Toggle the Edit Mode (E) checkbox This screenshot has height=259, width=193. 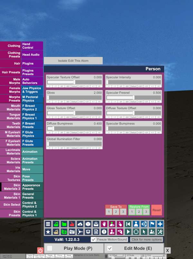(110, 248)
